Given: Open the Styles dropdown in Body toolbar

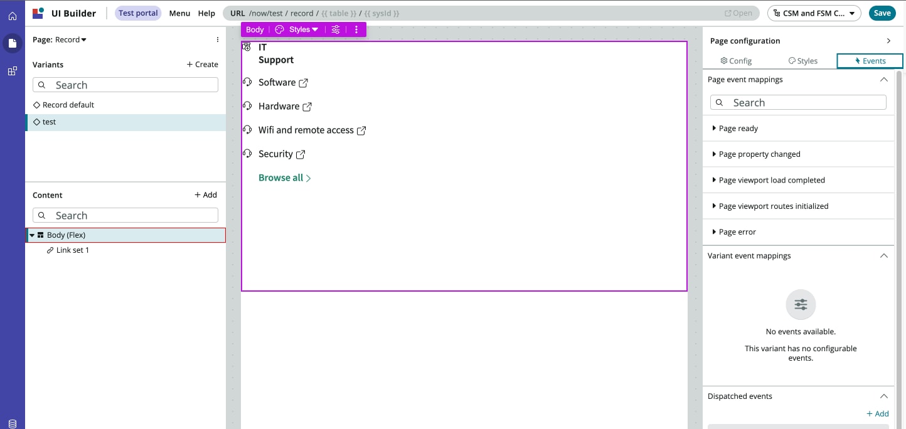Looking at the screenshot, I should [x=304, y=29].
